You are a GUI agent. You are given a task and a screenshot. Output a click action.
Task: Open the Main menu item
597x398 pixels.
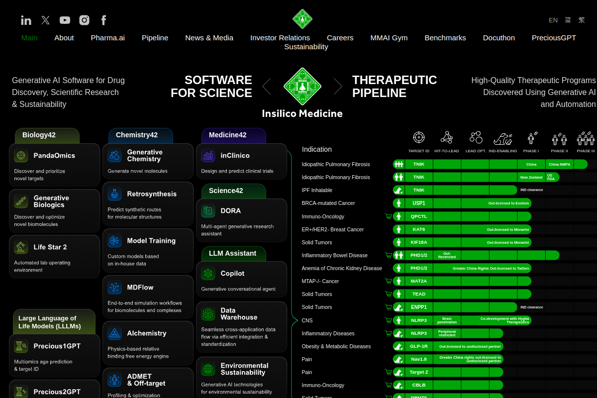click(29, 38)
